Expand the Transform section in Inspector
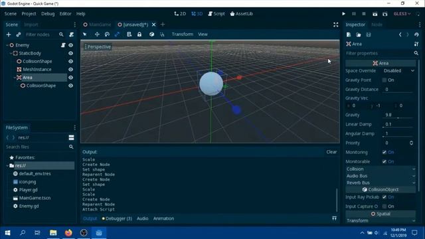425x239 pixels. [x=381, y=220]
